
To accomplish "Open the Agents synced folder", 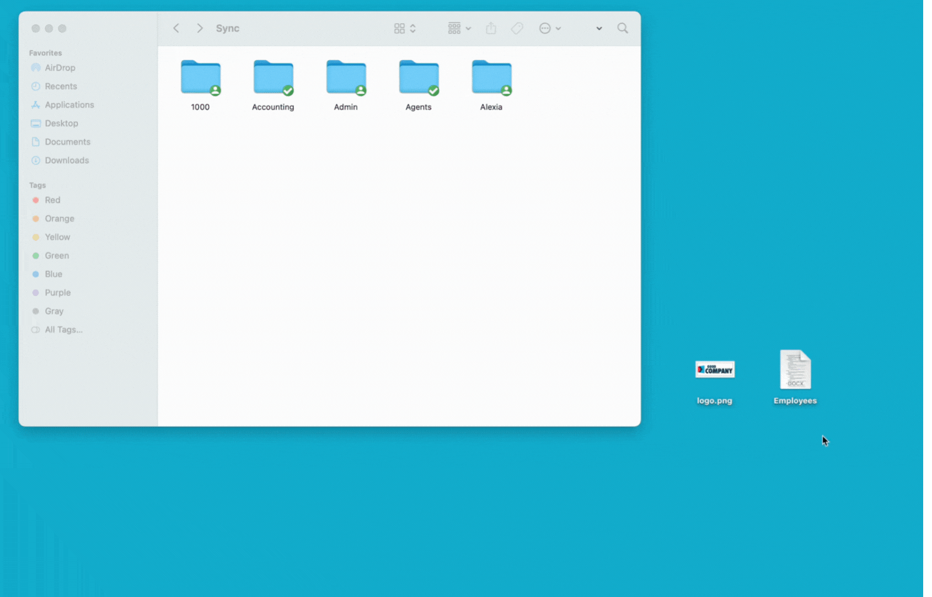I will pyautogui.click(x=419, y=79).
